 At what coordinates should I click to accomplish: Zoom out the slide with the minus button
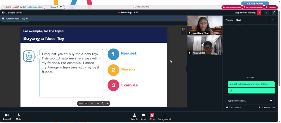(98, 103)
